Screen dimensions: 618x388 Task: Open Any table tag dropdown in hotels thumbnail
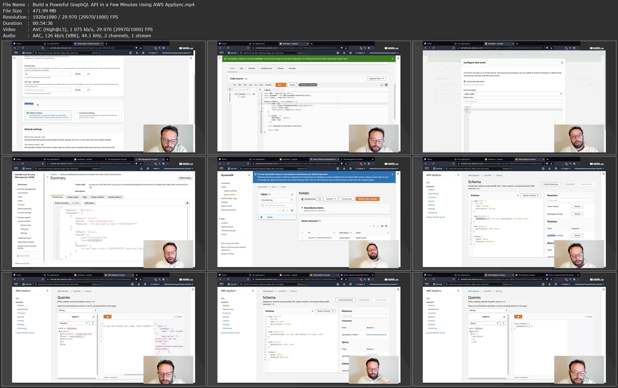pos(277,200)
